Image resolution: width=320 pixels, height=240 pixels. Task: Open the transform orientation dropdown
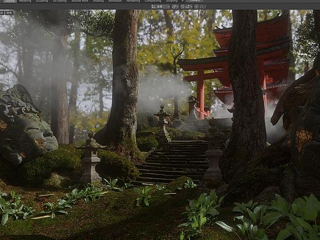161,7
